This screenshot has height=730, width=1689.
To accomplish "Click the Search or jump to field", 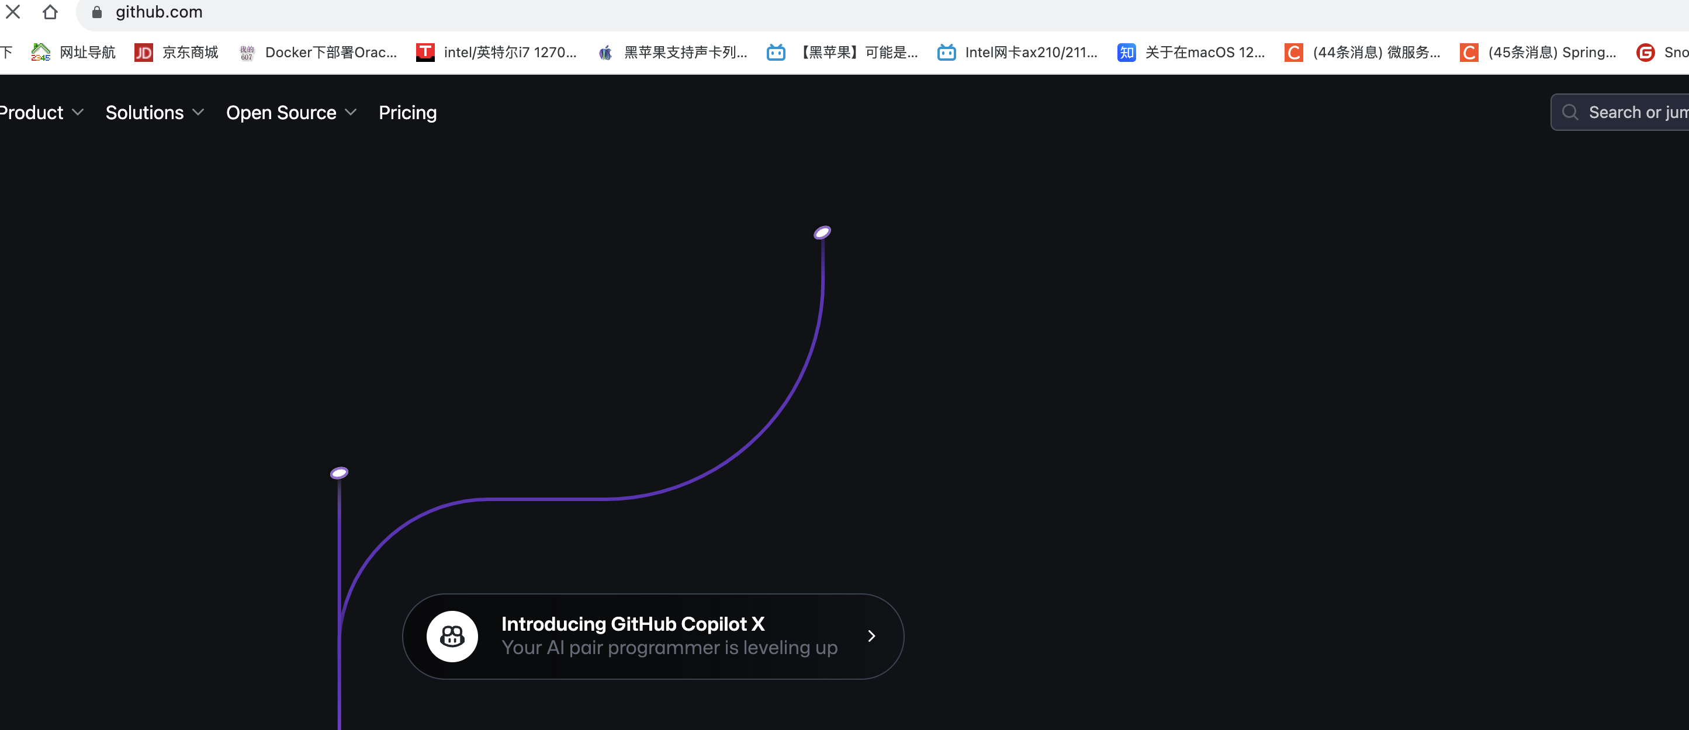I will (x=1633, y=112).
